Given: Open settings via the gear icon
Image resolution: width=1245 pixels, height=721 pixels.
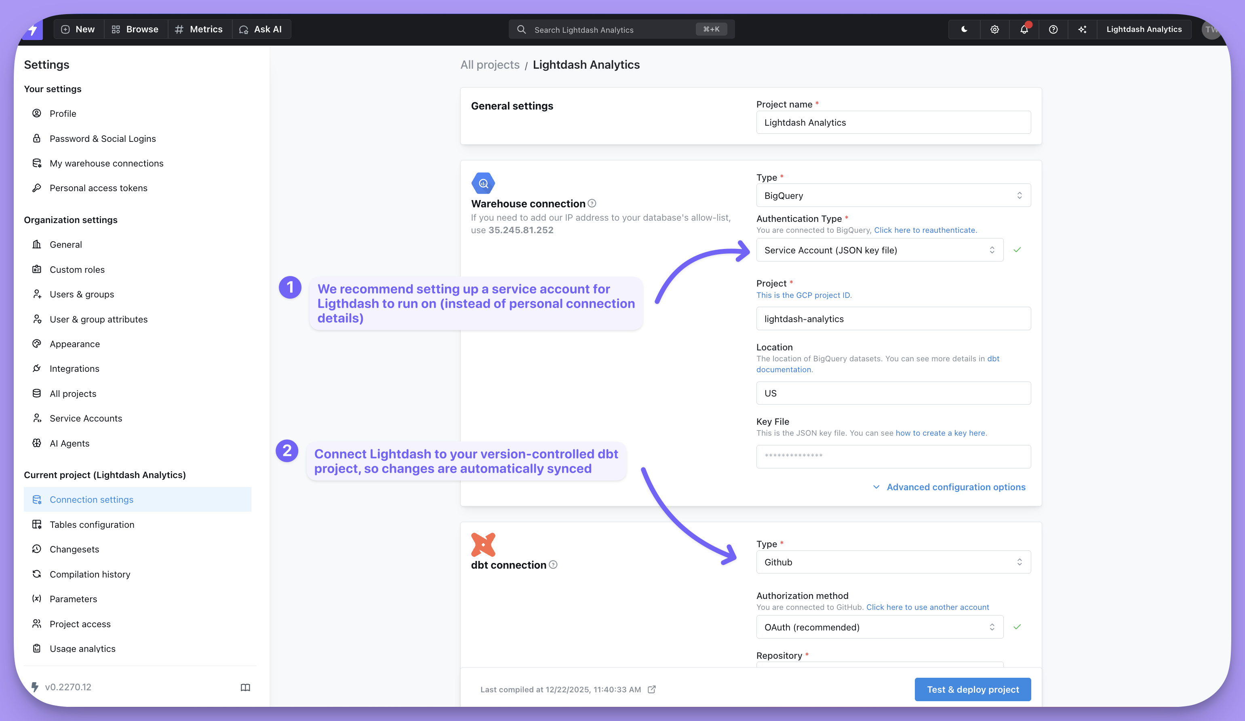Looking at the screenshot, I should pyautogui.click(x=994, y=29).
